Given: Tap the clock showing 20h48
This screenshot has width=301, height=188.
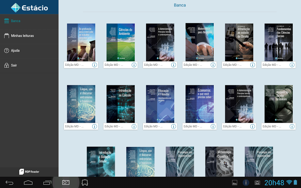Looking at the screenshot, I should point(274,183).
